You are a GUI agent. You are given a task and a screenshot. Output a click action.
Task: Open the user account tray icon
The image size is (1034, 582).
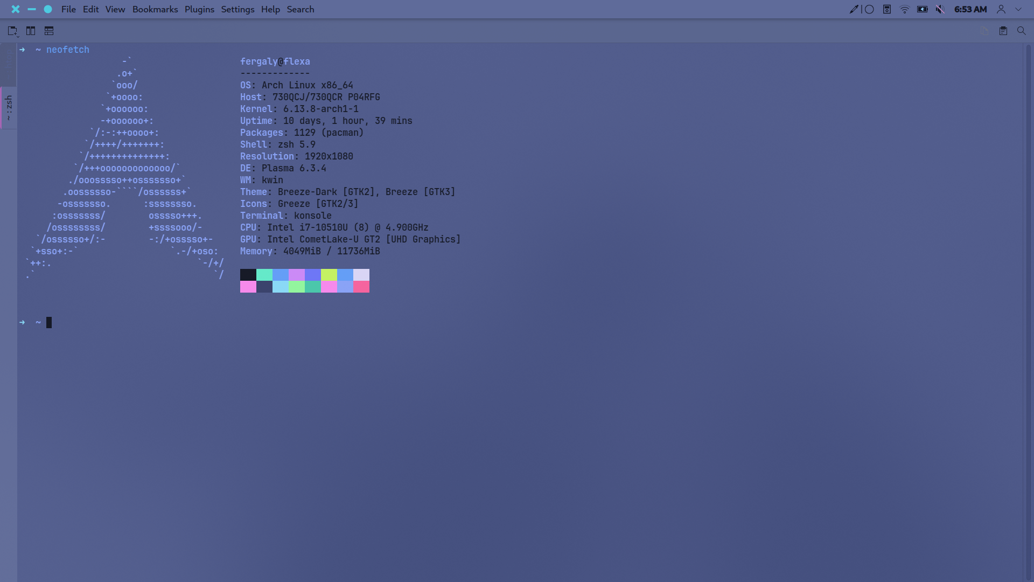point(1001,9)
